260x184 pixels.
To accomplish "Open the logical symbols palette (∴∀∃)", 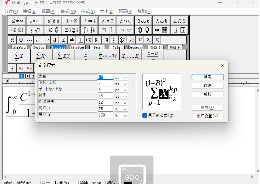I will pyautogui.click(x=107, y=21).
